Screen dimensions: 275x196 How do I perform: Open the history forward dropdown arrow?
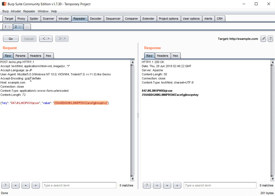click(x=65, y=38)
